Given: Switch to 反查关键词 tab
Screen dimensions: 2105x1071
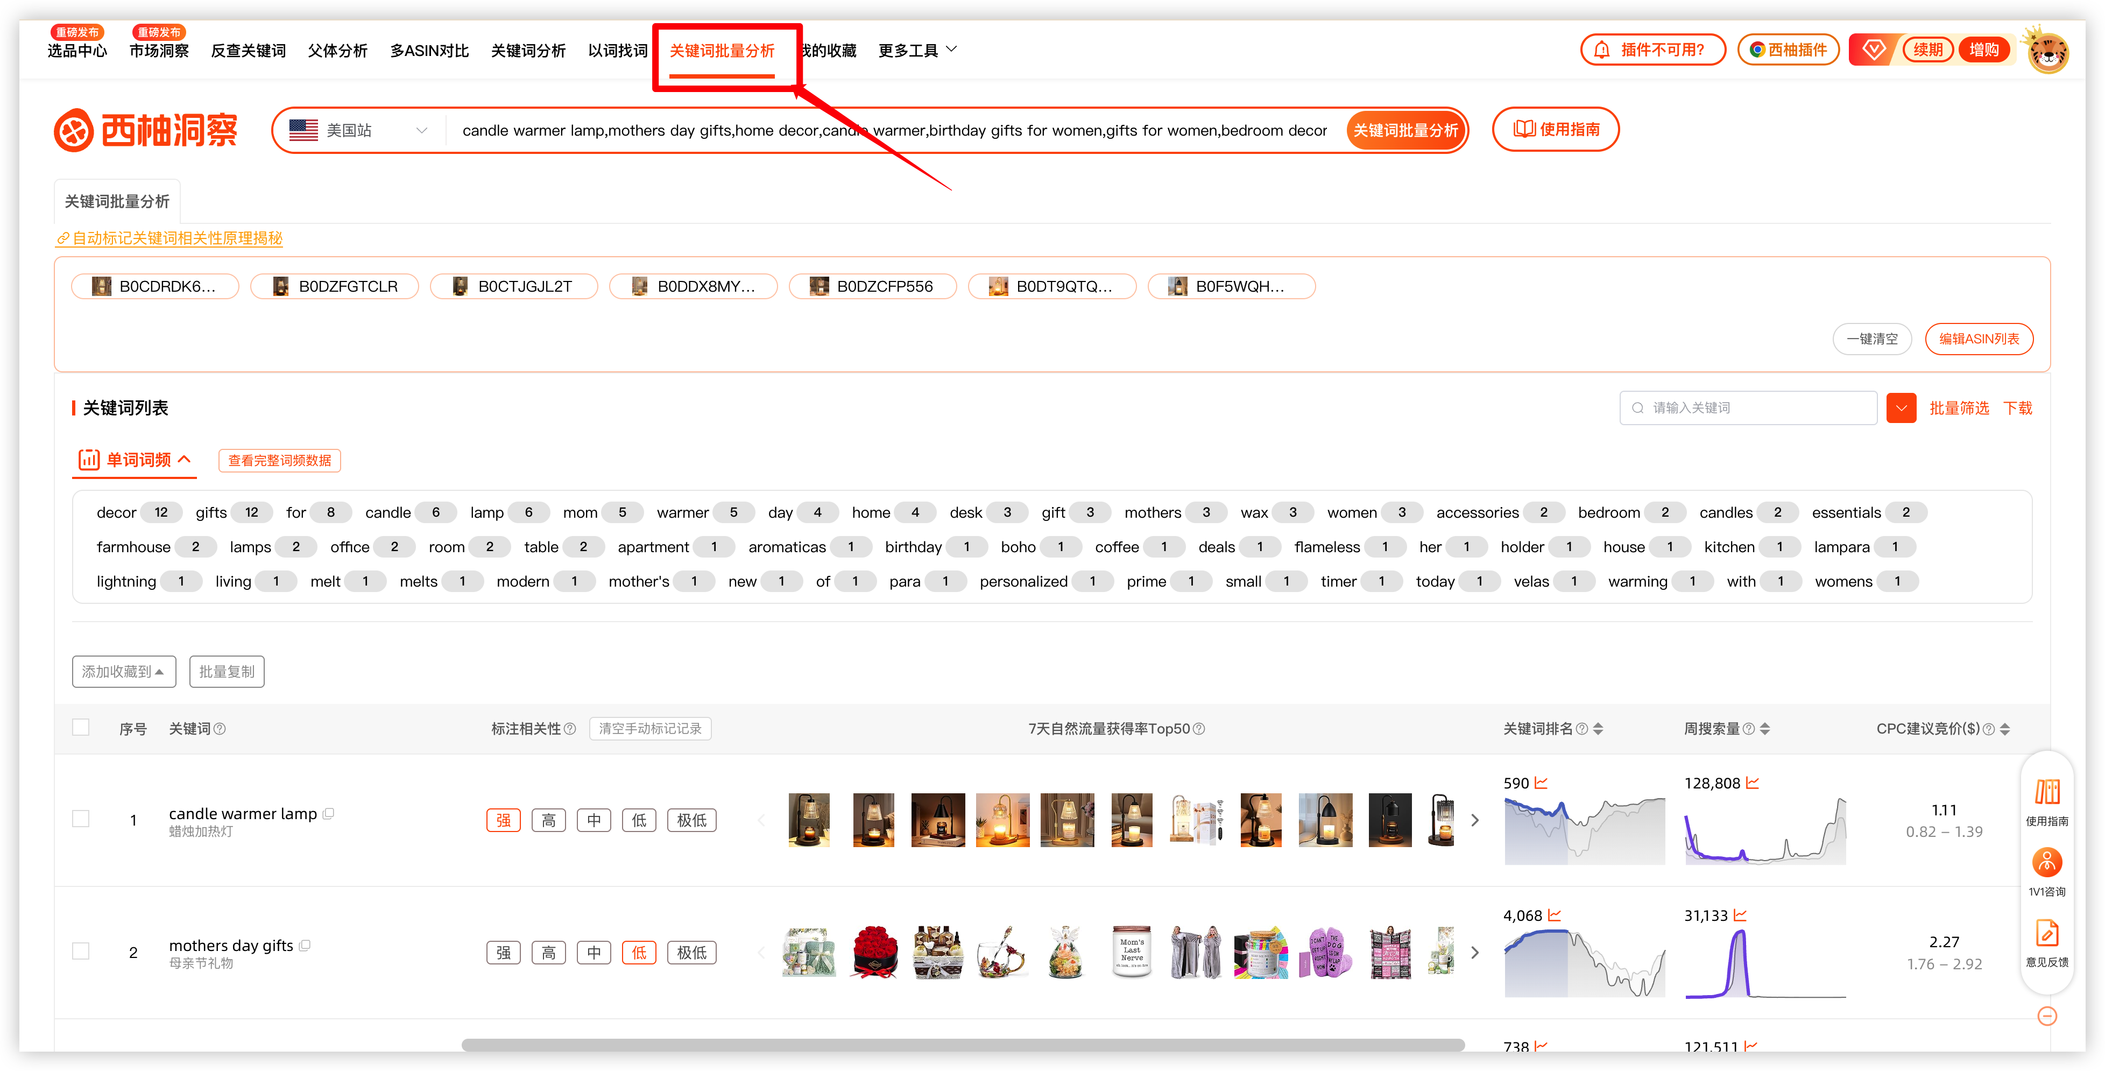Looking at the screenshot, I should (249, 51).
